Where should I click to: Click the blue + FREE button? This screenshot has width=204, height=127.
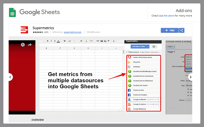(170, 30)
